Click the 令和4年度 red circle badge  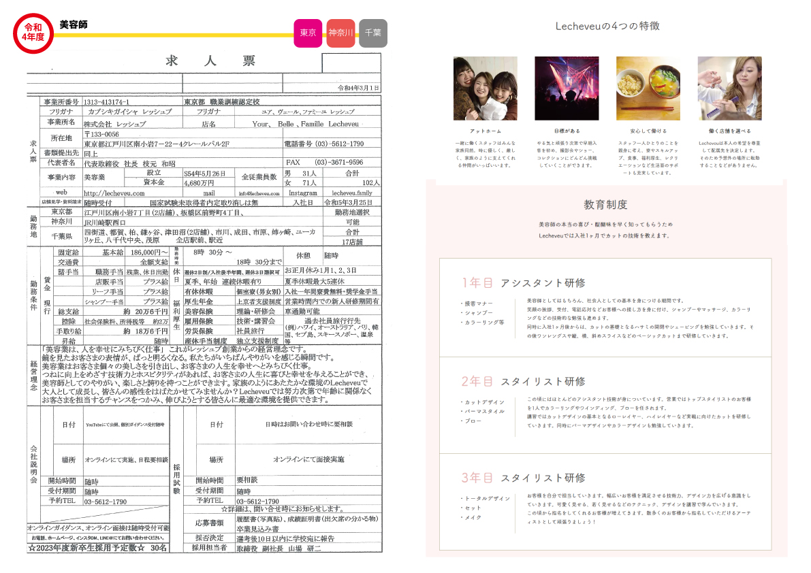tap(33, 33)
